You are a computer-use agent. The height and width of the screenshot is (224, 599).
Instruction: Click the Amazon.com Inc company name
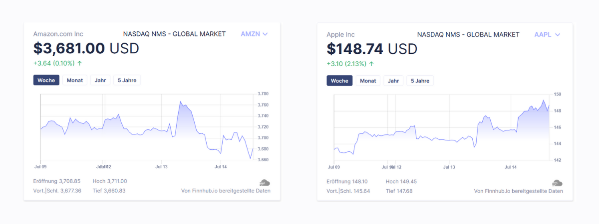tap(58, 34)
